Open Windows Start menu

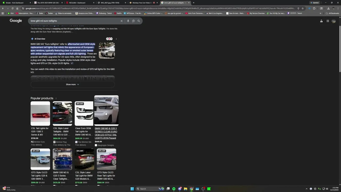pyautogui.click(x=132, y=189)
